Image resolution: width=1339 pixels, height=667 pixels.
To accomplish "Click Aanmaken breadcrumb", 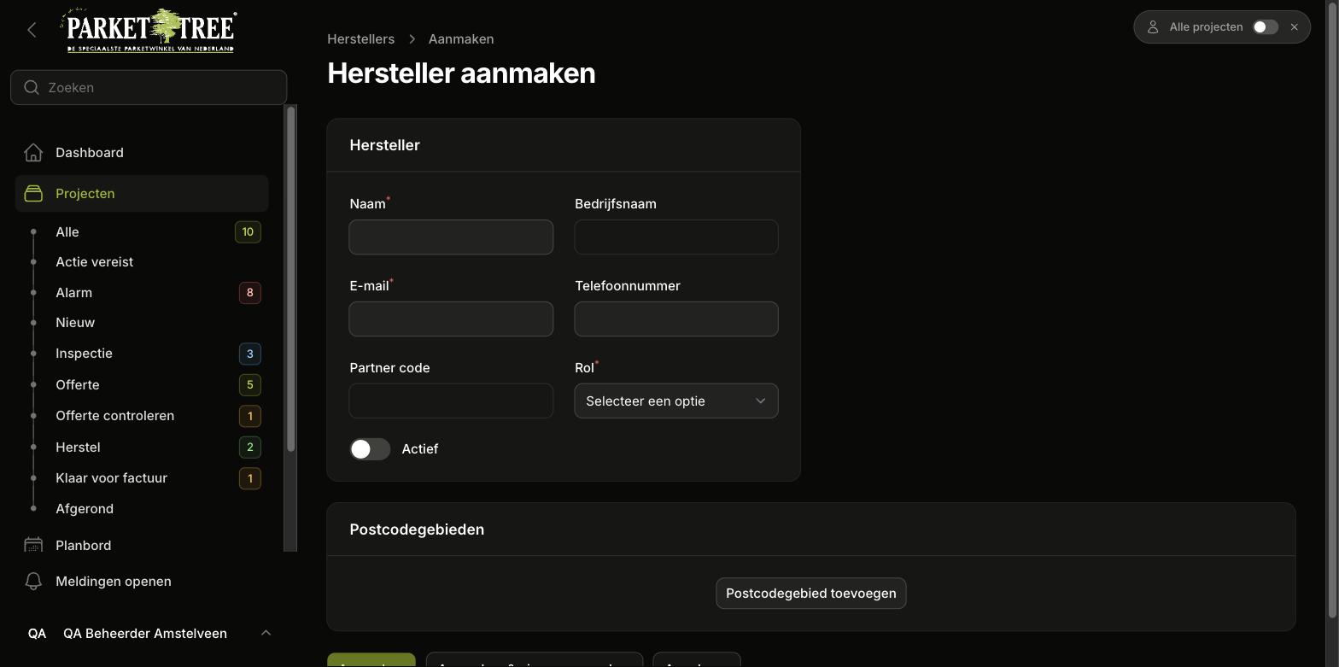I will (461, 38).
